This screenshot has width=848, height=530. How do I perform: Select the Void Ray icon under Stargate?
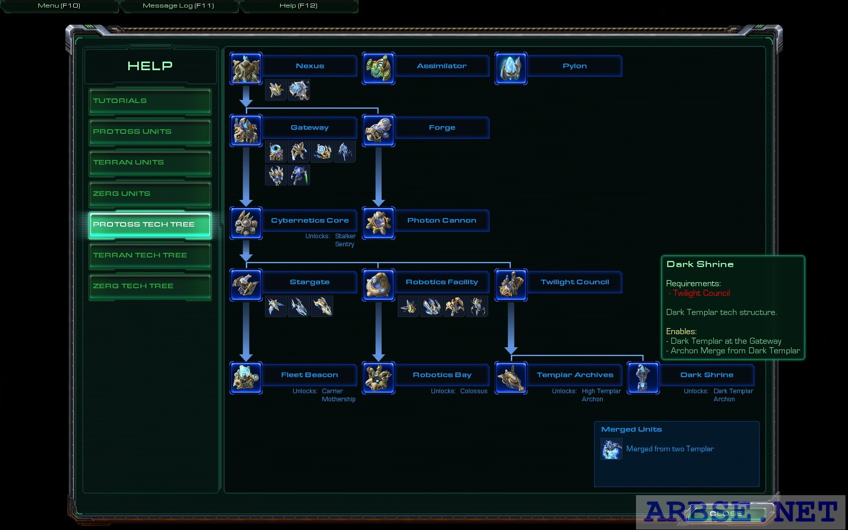(x=299, y=306)
